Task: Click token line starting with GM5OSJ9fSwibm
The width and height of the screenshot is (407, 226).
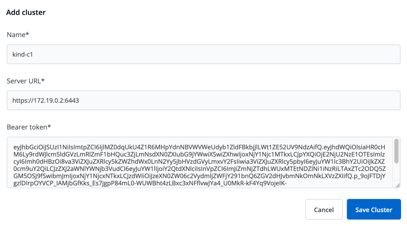Action: (199, 177)
